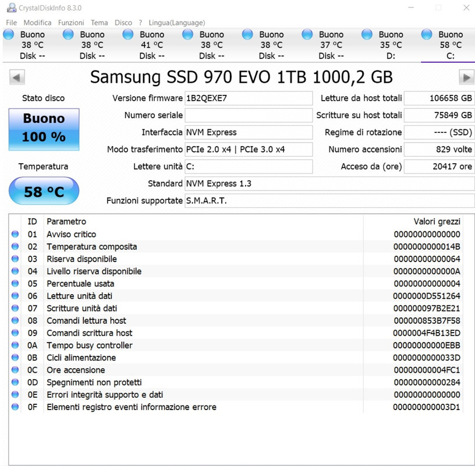Click the Modo trasferimento field

[249, 150]
